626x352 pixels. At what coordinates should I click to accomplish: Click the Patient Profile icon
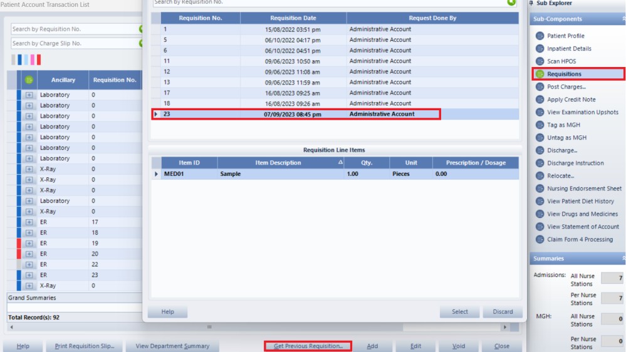(540, 36)
